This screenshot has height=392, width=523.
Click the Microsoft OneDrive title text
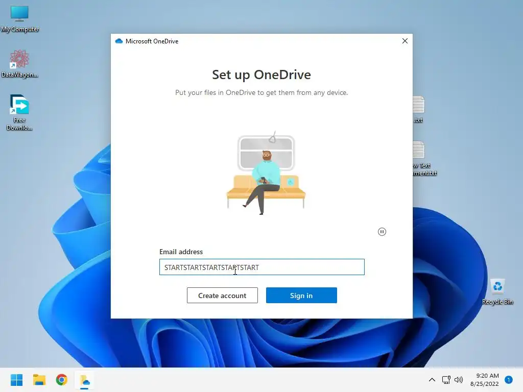(x=152, y=41)
